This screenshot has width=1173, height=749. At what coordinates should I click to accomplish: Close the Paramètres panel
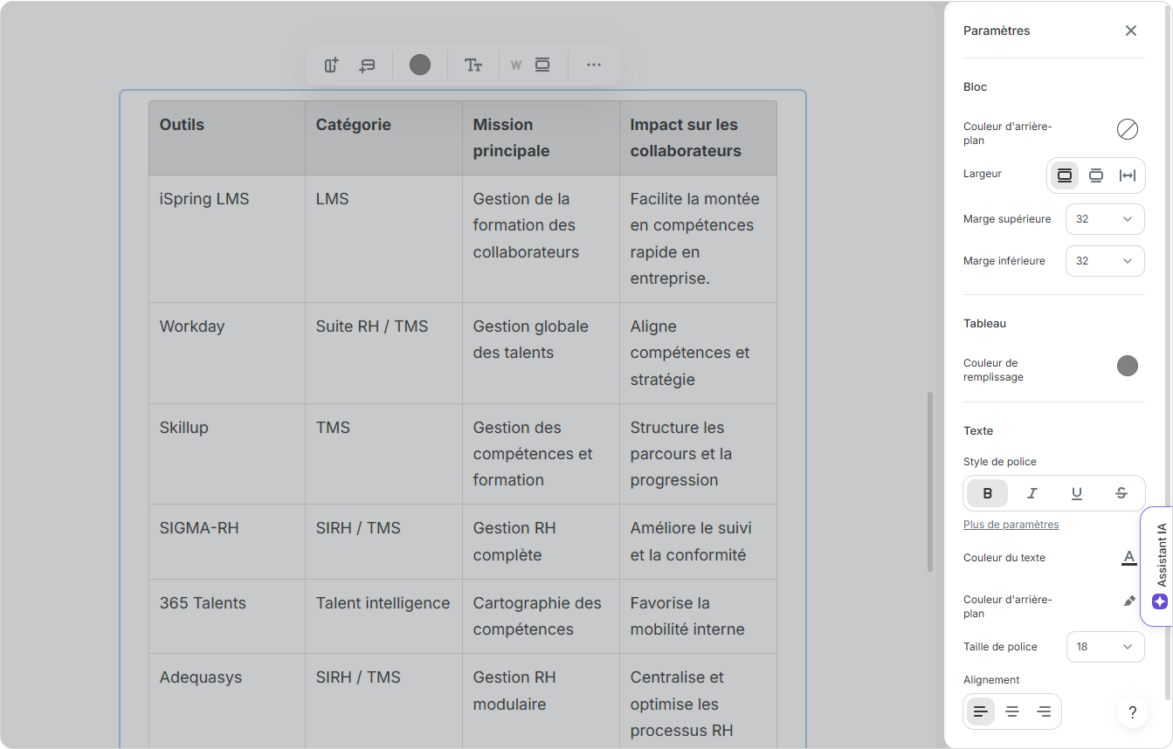(x=1131, y=31)
